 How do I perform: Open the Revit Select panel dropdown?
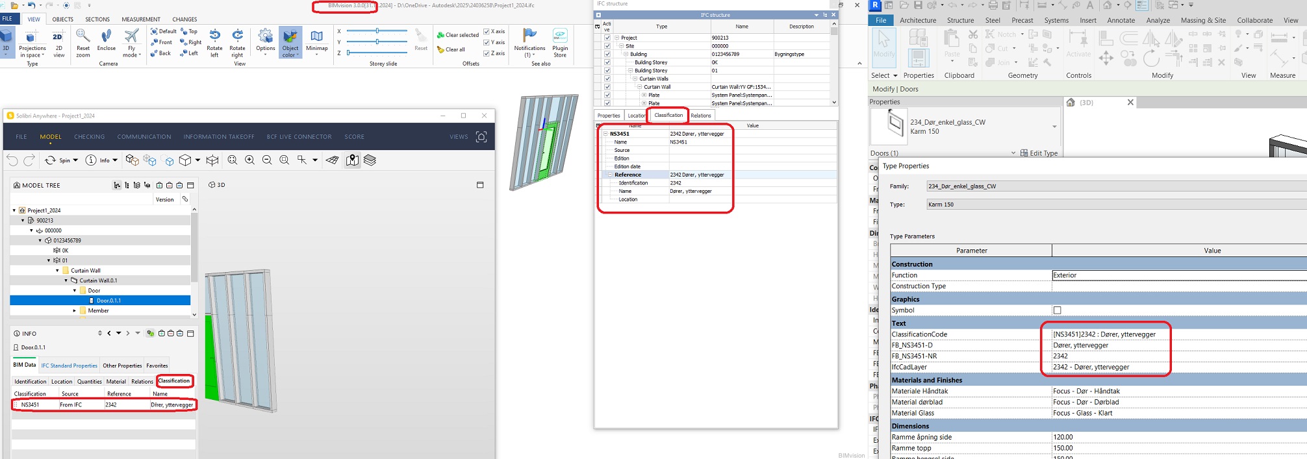885,75
